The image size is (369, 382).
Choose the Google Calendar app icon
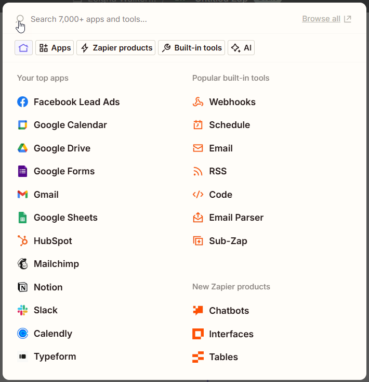pyautogui.click(x=23, y=125)
